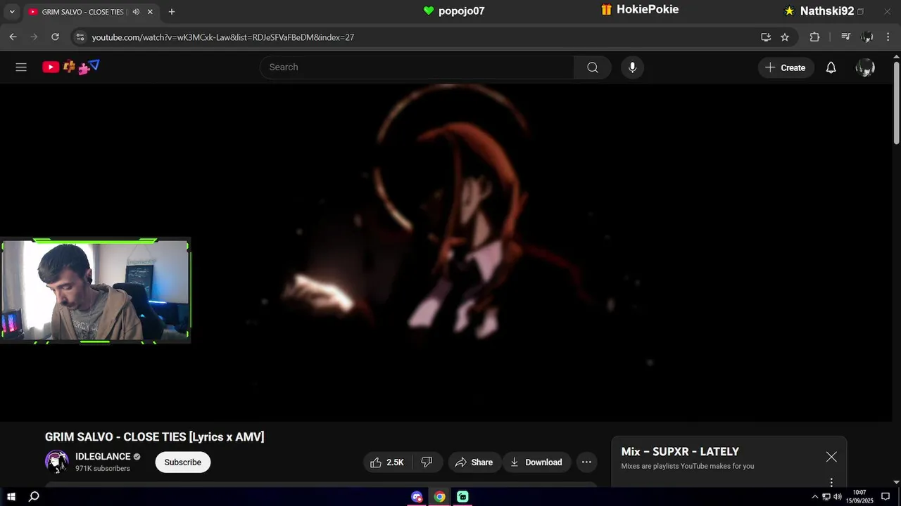Dislike the video
Image resolution: width=901 pixels, height=506 pixels.
(427, 462)
